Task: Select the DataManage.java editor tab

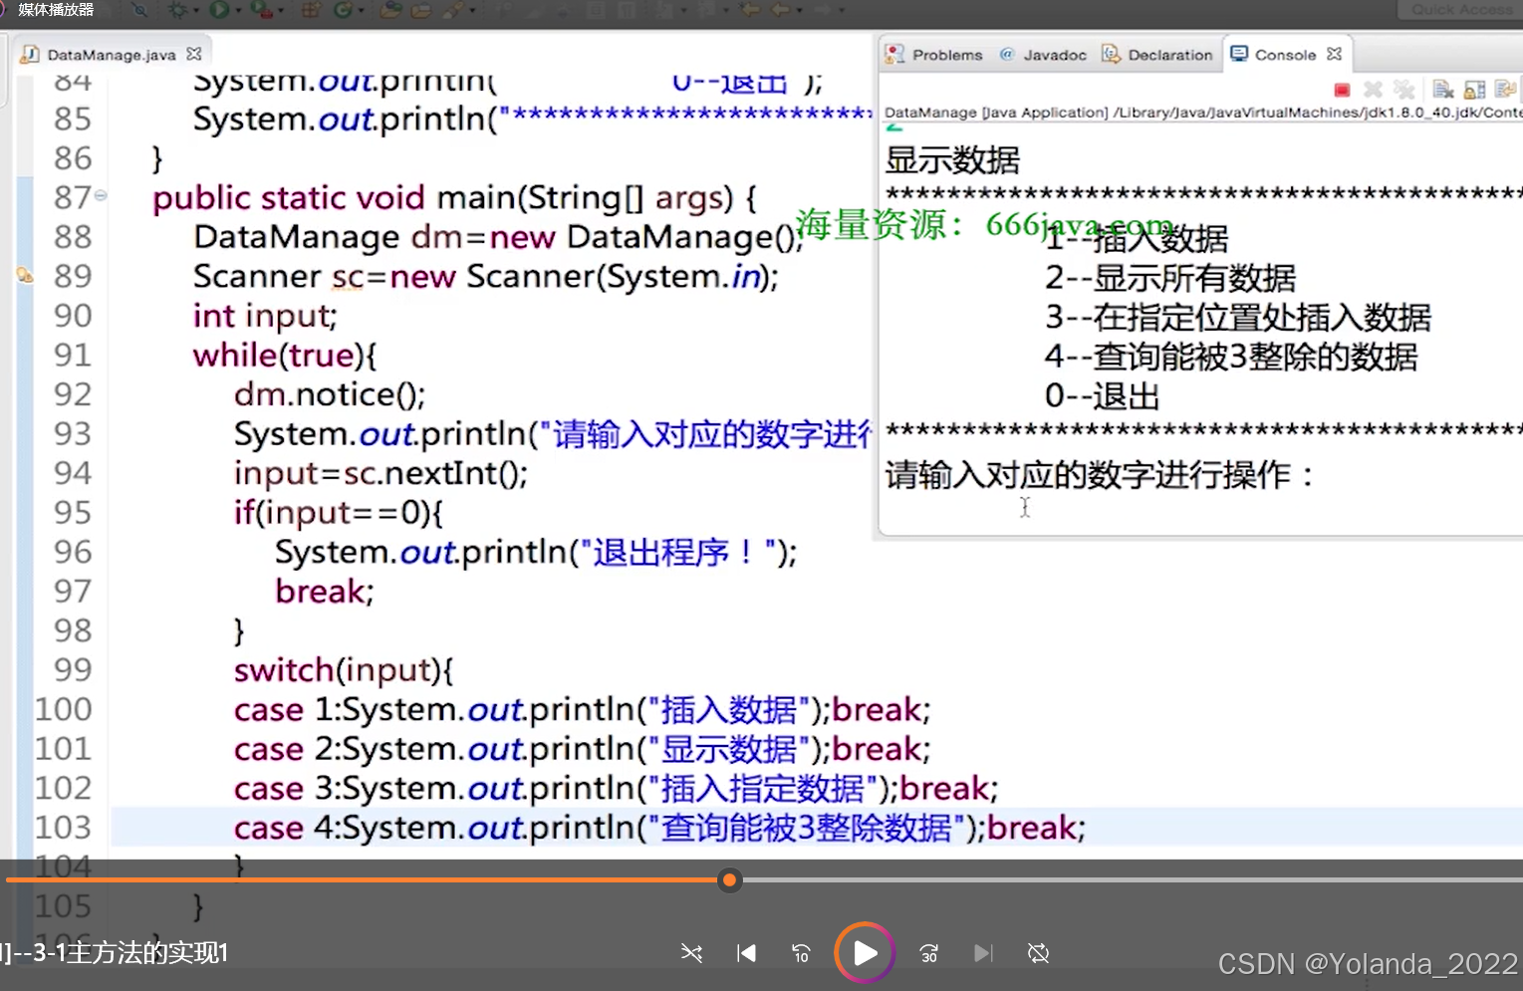Action: [x=110, y=55]
